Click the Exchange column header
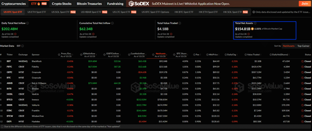This screenshot has height=131, width=312. tap(23, 55)
